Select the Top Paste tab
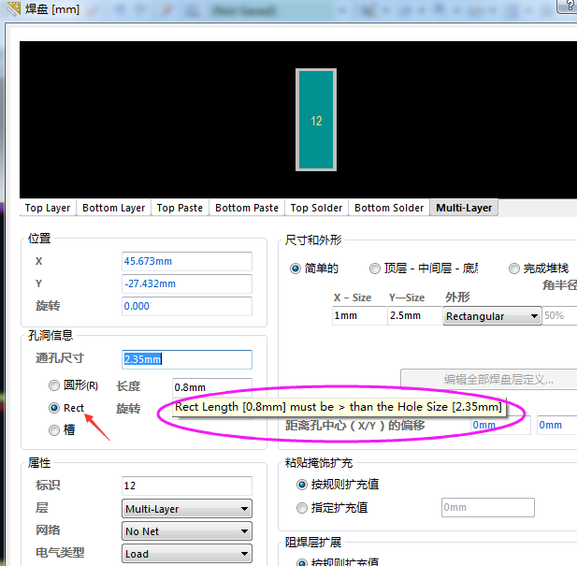This screenshot has width=577, height=566. tap(180, 208)
